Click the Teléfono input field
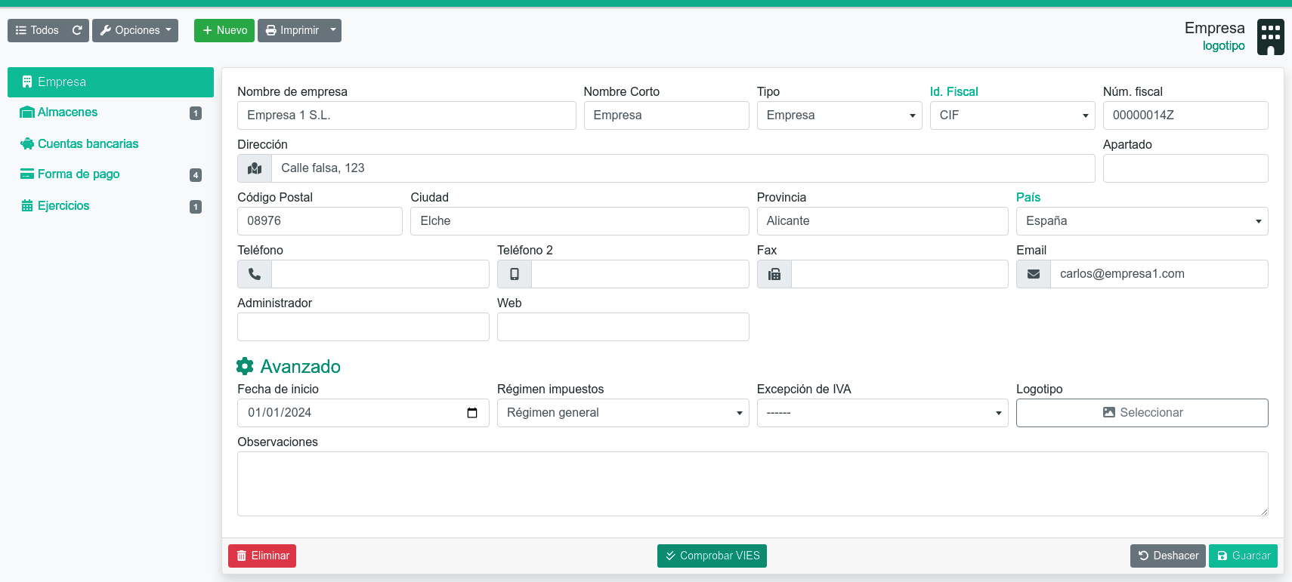1292x582 pixels. [x=380, y=274]
